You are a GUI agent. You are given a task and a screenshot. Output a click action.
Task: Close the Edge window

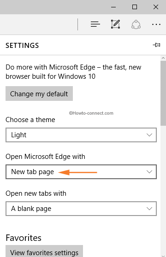[156, 7]
